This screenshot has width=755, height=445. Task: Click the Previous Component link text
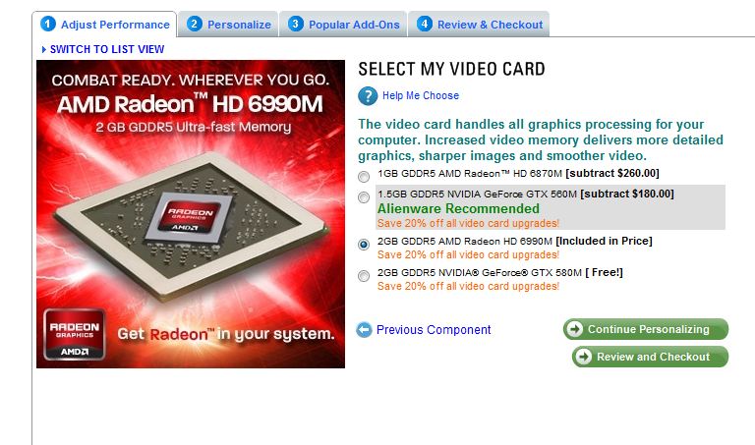[x=434, y=329]
